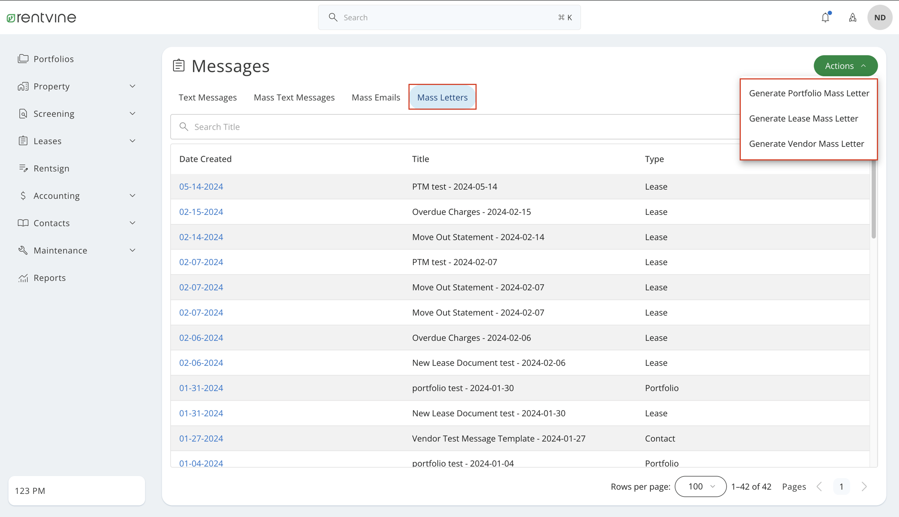Open the ND user avatar menu
This screenshot has width=899, height=517.
click(879, 17)
